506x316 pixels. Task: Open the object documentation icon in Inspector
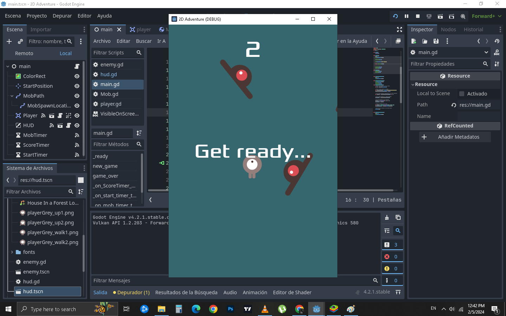tap(497, 52)
